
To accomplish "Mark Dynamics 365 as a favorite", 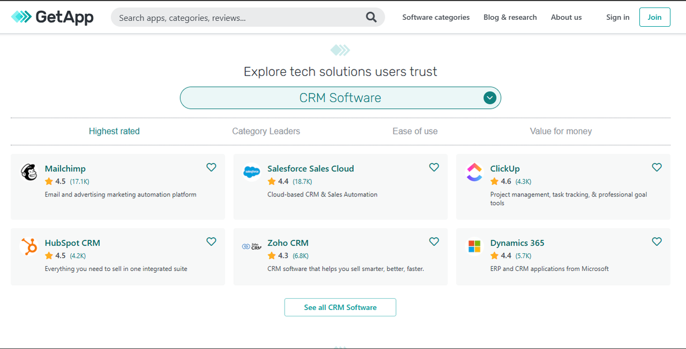I will [x=657, y=242].
